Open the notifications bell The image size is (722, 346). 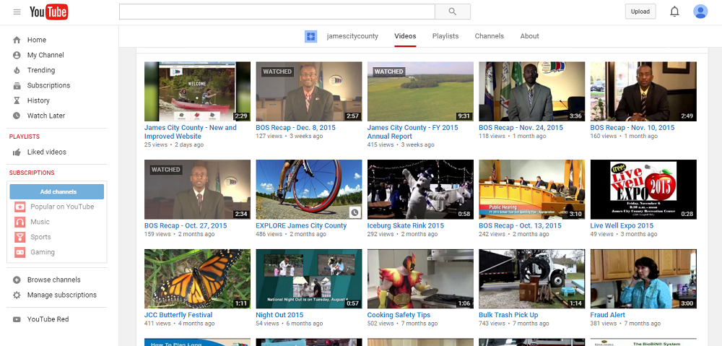click(674, 12)
